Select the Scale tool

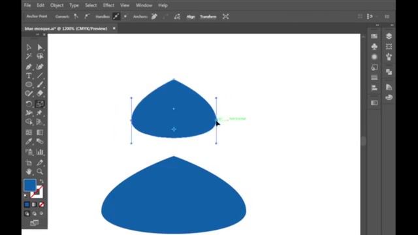pos(40,104)
